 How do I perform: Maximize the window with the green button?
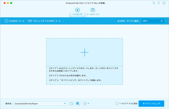coord(11,3)
